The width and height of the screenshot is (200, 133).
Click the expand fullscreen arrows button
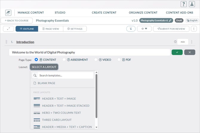click(x=8, y=29)
